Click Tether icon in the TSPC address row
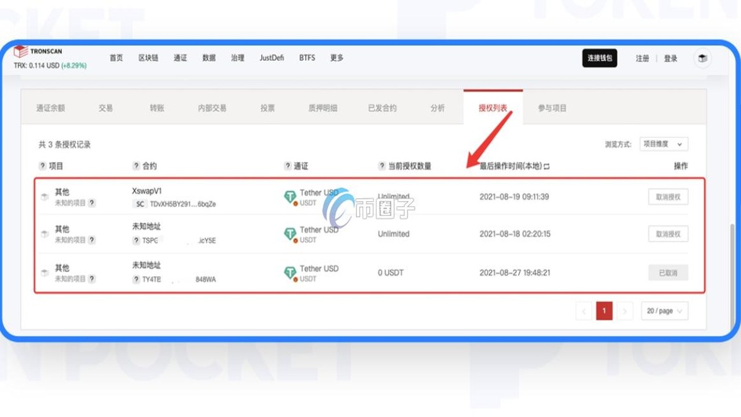Viewport: 741px width, 417px height. click(290, 234)
